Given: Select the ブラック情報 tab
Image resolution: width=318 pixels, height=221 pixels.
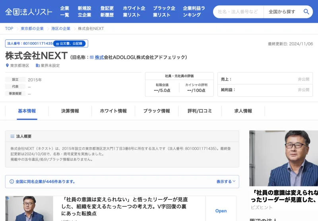Looking at the screenshot, I should point(157,111).
